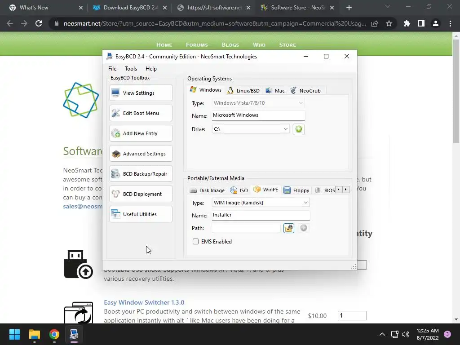This screenshot has width=460, height=345.
Task: Open View Settings in EasyBCD Toolbox
Action: click(x=141, y=93)
